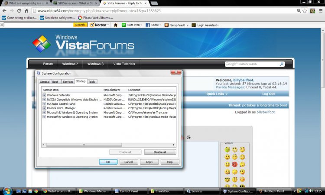Open the Norton dropdown menu
Screen dimensions: 325x195
[x=100, y=25]
